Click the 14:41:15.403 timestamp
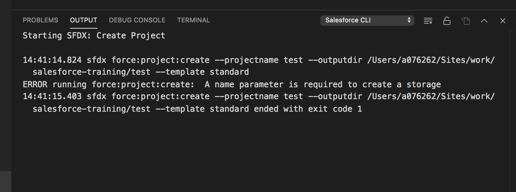516x192 pixels. (x=52, y=96)
